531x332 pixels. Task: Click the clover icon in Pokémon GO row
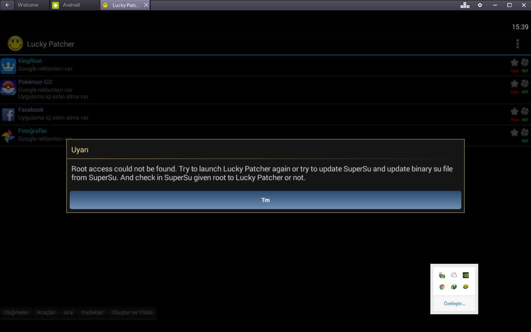pyautogui.click(x=525, y=84)
